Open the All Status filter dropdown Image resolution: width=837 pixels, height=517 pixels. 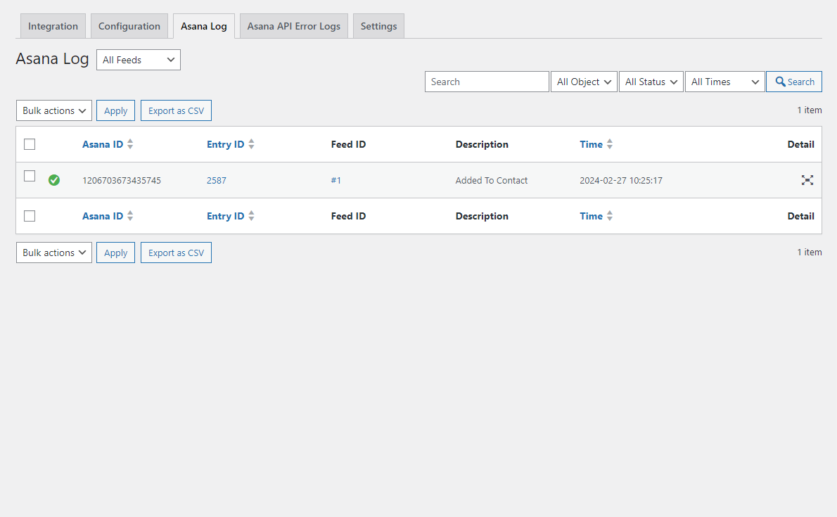[x=651, y=82]
